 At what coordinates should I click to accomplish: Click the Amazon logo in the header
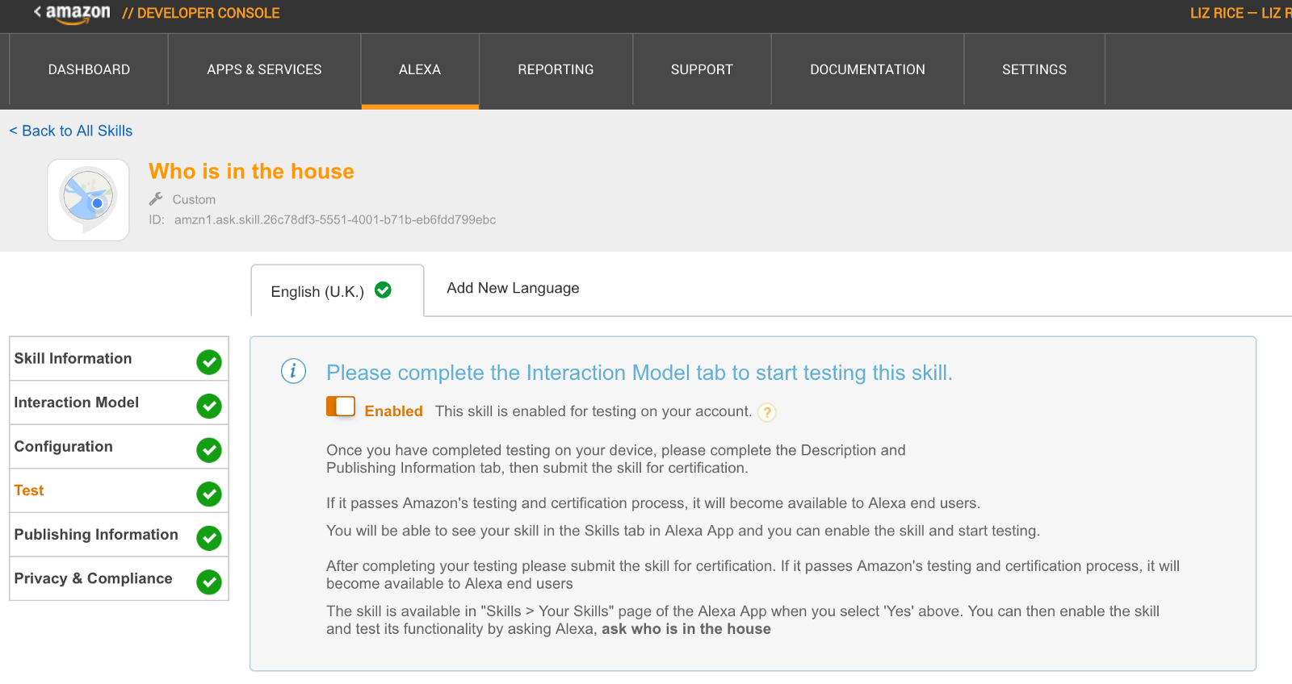78,14
